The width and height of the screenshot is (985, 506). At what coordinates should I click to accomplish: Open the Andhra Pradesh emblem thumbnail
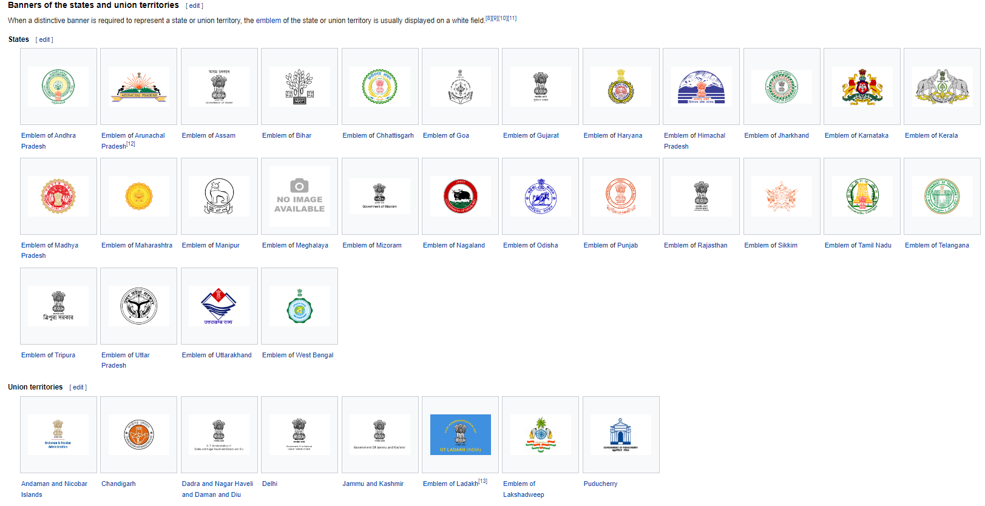[x=58, y=87]
